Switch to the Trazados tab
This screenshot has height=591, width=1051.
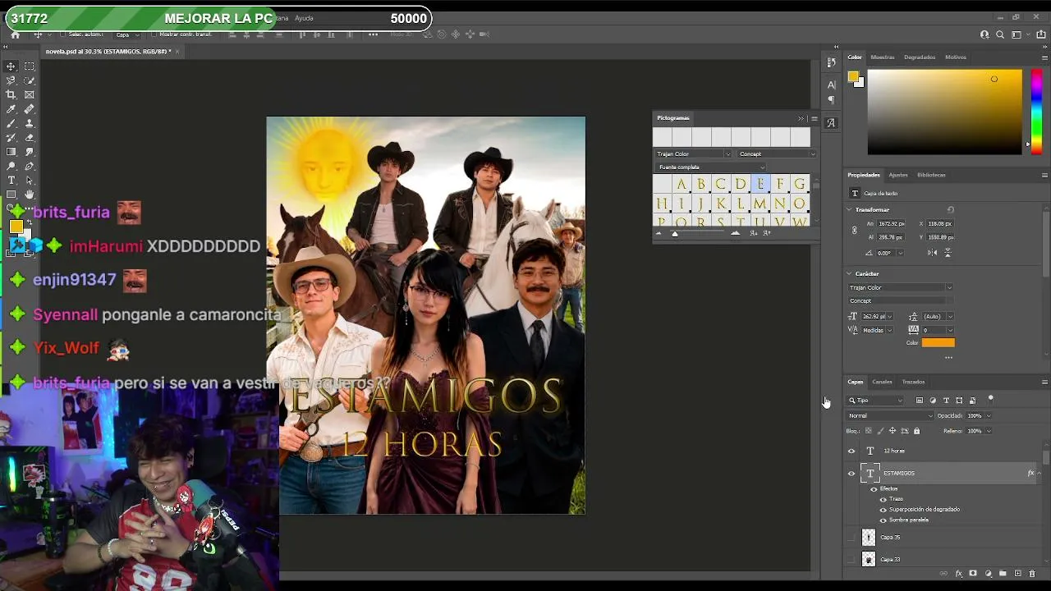[x=913, y=382]
